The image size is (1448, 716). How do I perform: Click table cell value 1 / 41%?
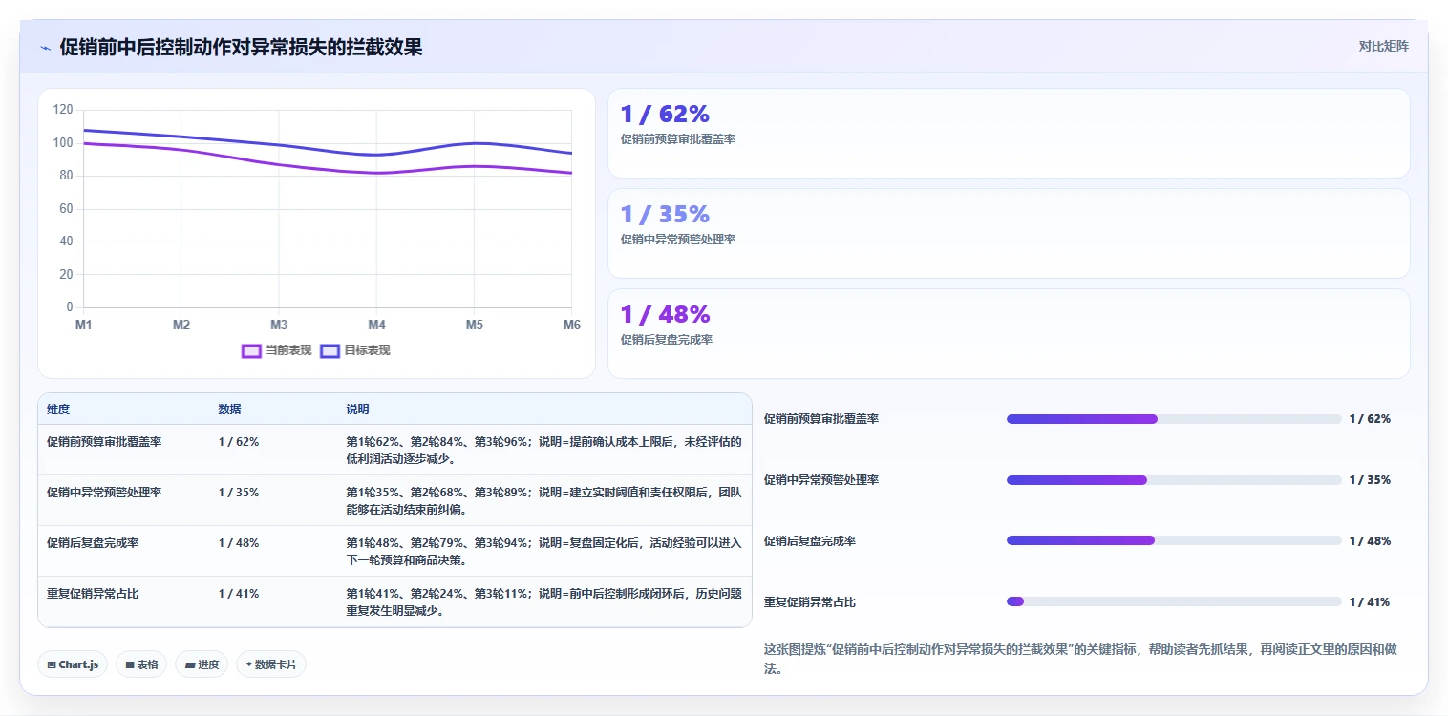pyautogui.click(x=238, y=594)
